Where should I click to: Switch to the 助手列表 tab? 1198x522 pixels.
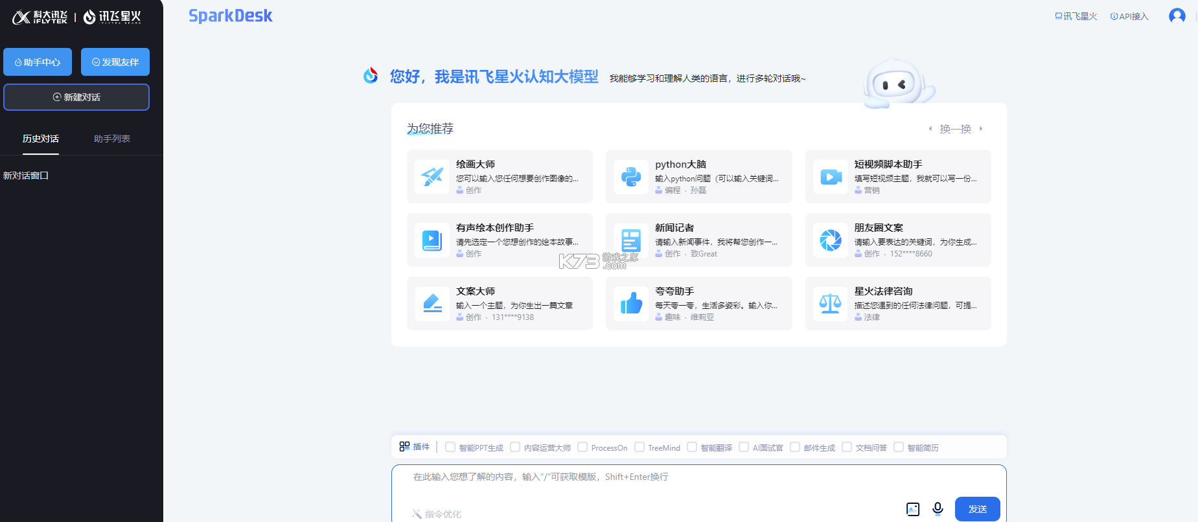coord(112,139)
